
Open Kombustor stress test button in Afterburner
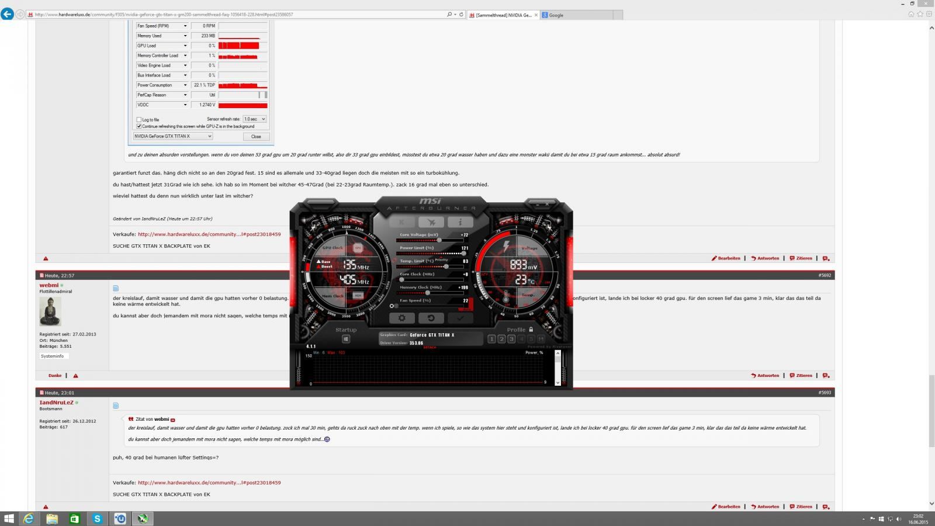(401, 222)
